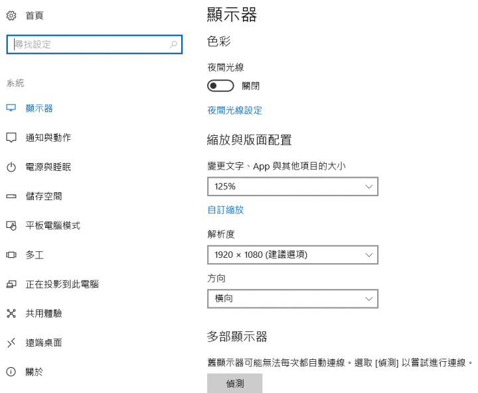Open the 橫向 orientation dropdown
The width and height of the screenshot is (478, 393).
(x=293, y=299)
